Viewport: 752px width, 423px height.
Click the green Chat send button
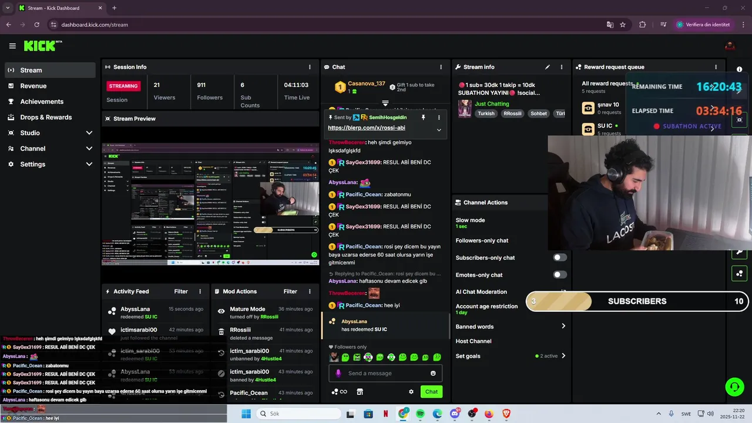coord(431,392)
